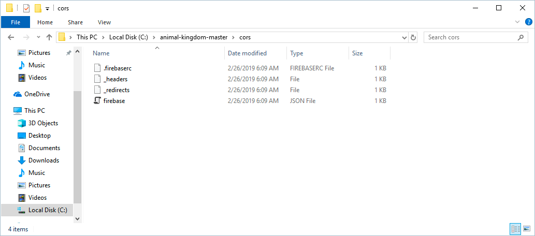Switch to the View ribbon tab
Screen dimensions: 535x236
[x=104, y=22]
